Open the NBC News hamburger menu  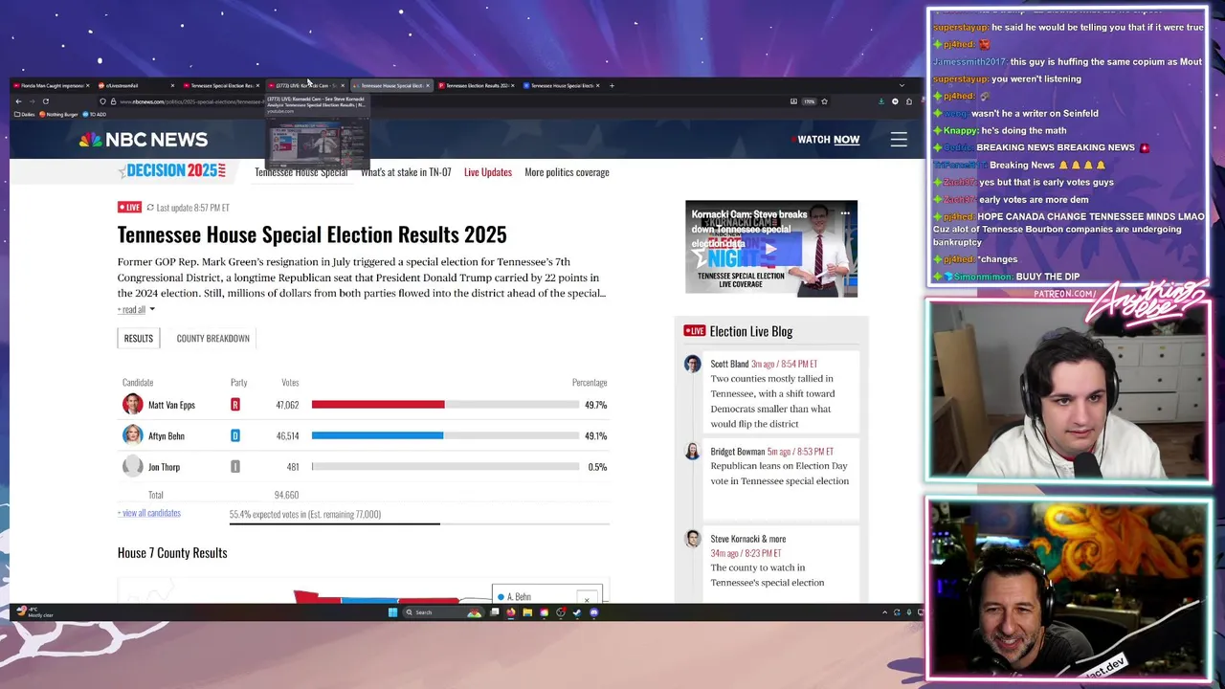[899, 140]
